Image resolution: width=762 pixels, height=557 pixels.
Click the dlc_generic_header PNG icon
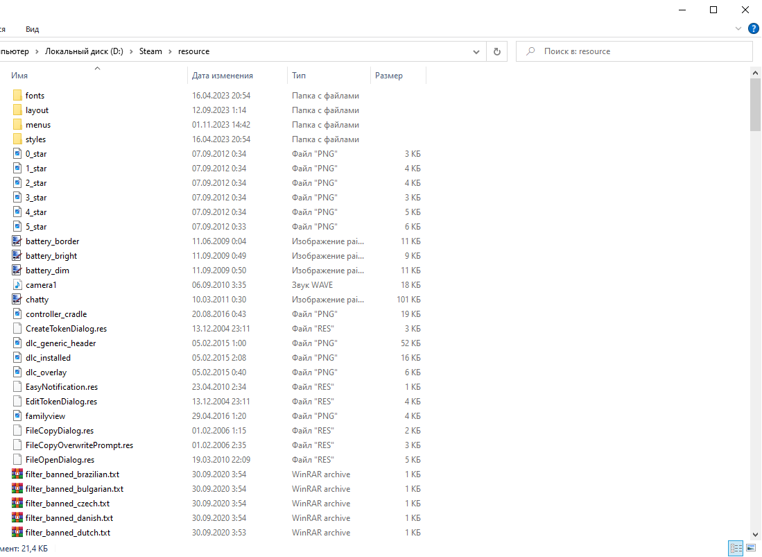17,343
